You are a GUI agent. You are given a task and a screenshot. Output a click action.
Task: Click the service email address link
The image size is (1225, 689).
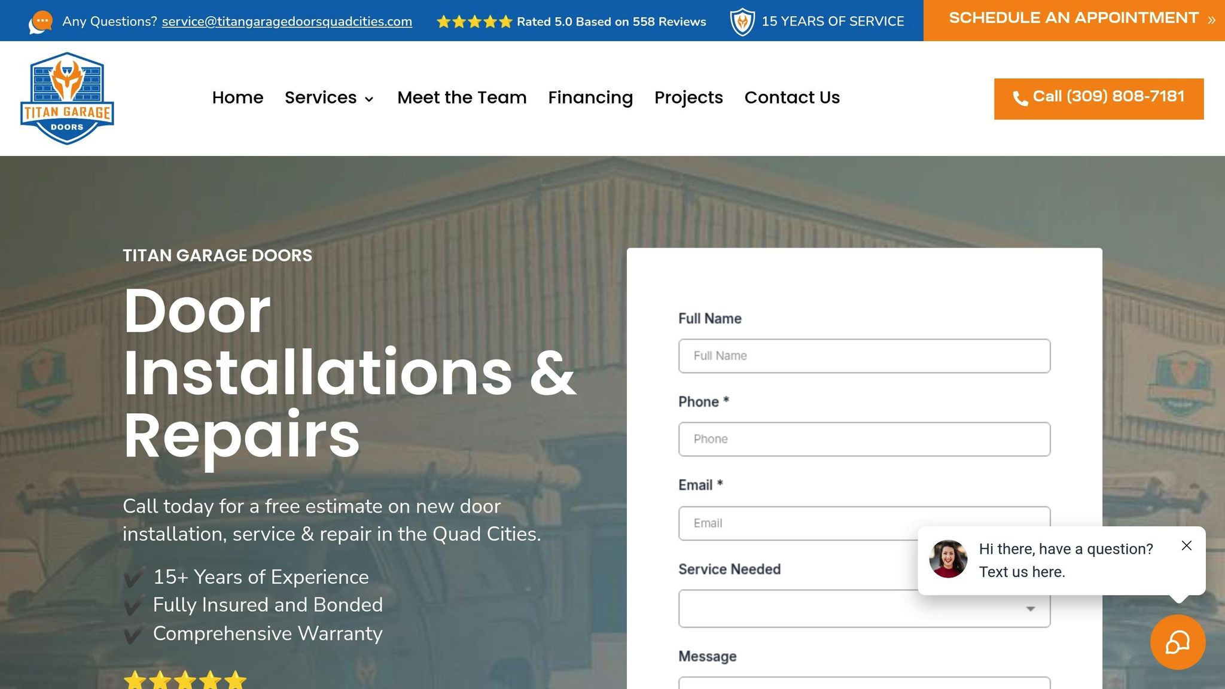coord(287,22)
